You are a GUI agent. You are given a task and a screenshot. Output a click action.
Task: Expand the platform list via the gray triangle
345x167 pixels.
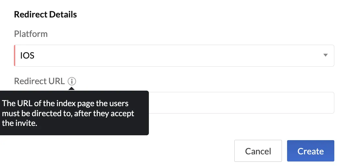tap(325, 55)
